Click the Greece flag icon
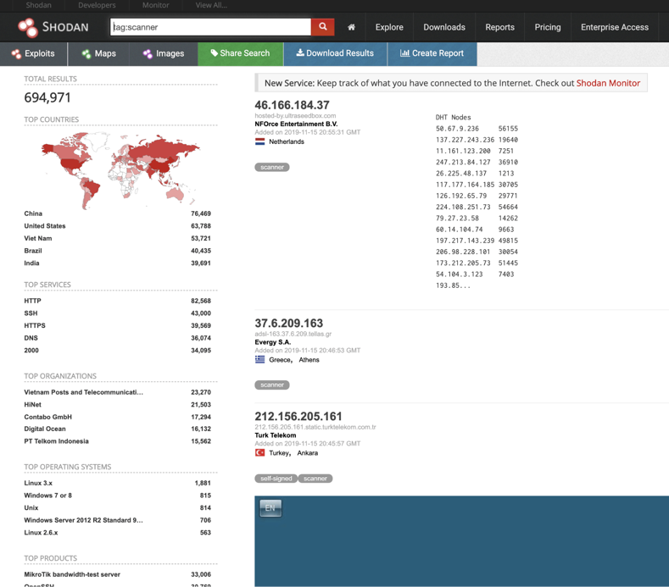 tap(259, 360)
